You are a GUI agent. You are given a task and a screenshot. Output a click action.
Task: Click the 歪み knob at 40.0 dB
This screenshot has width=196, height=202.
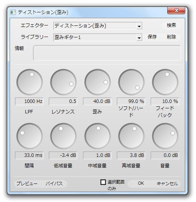pyautogui.click(x=98, y=82)
